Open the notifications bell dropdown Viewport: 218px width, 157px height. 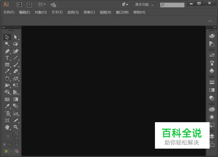(x=125, y=4)
